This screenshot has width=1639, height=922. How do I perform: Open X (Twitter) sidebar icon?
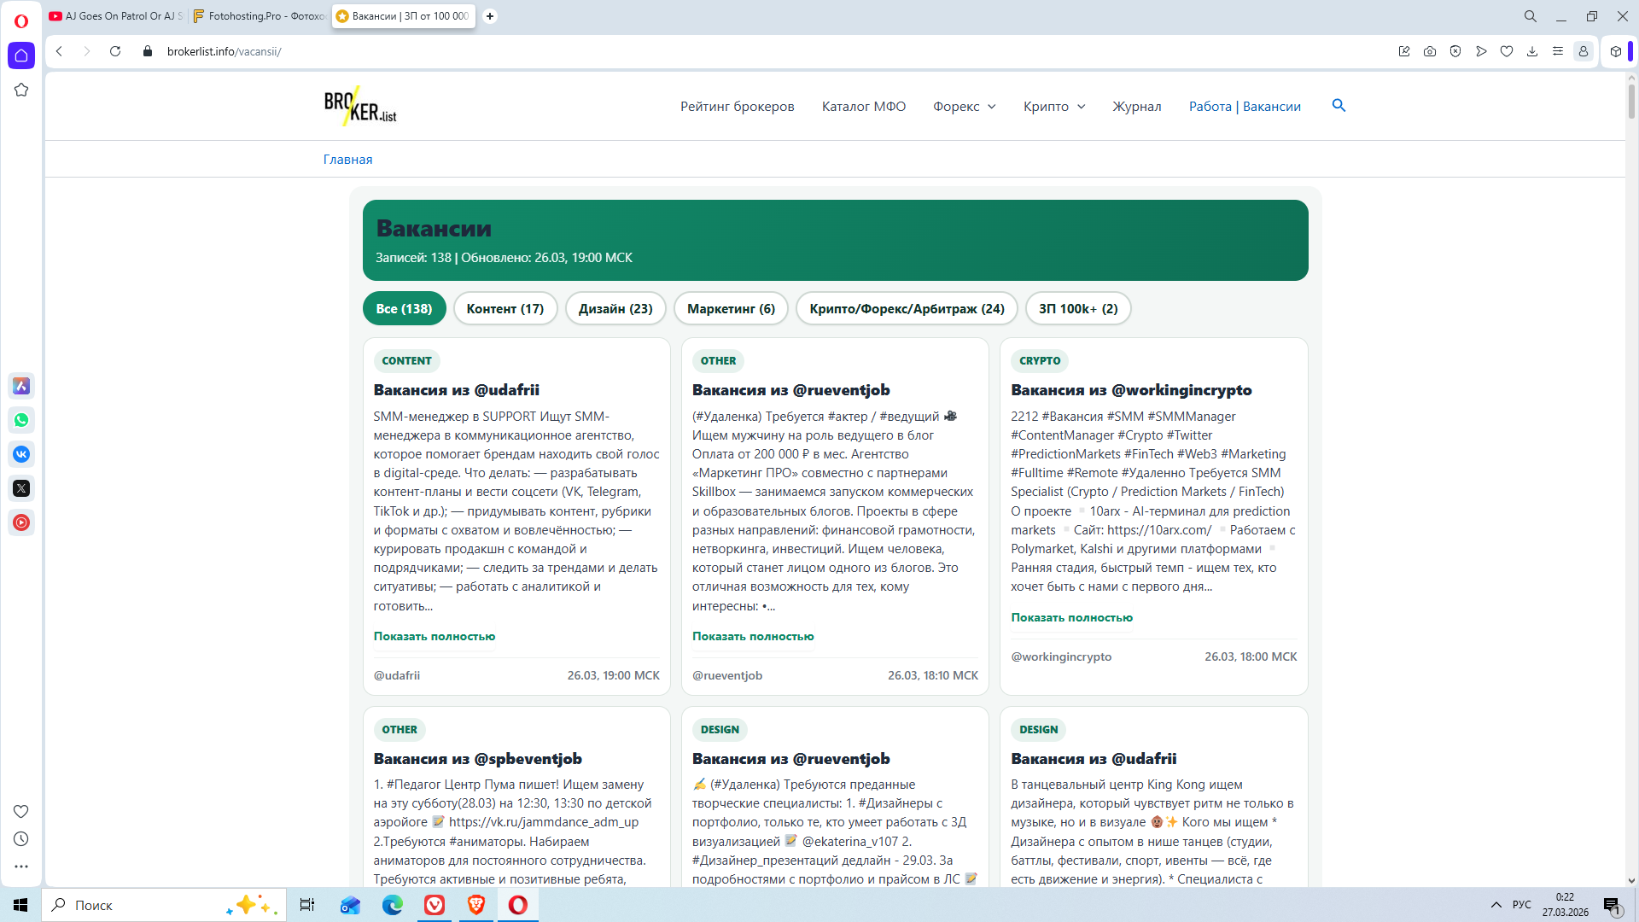(x=21, y=488)
